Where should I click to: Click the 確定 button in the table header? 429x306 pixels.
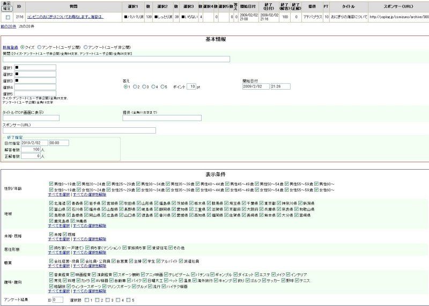click(8, 9)
